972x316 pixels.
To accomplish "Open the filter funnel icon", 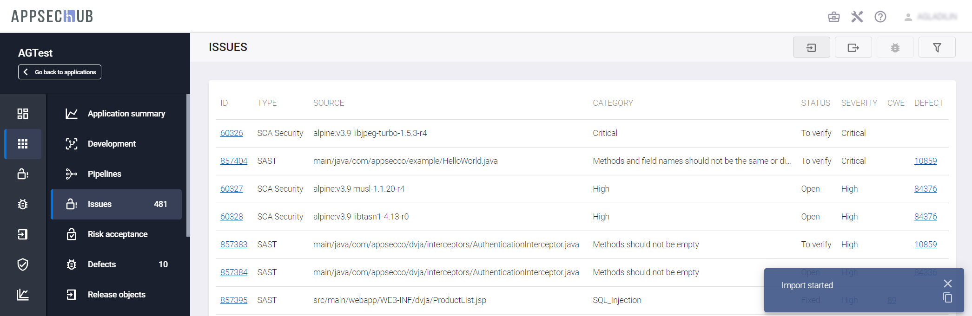I will click(x=937, y=47).
